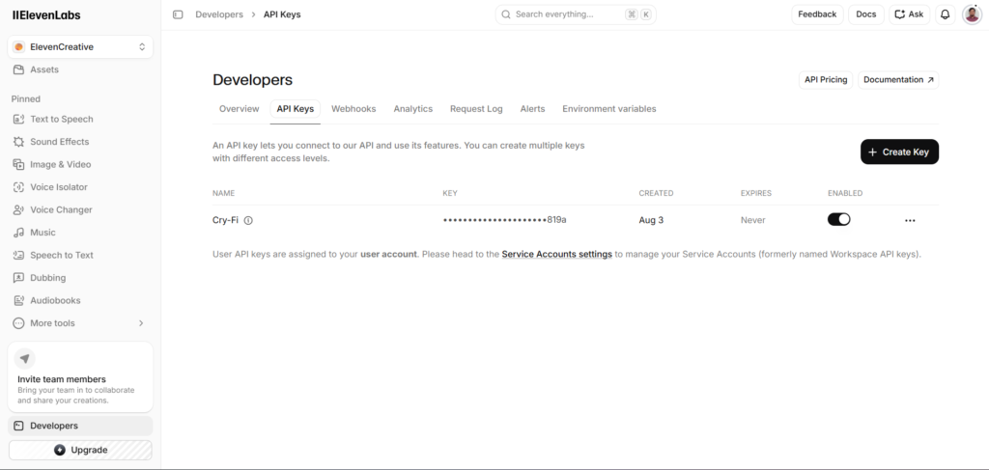Click the paper plane invite icon
The width and height of the screenshot is (989, 470).
(24, 358)
